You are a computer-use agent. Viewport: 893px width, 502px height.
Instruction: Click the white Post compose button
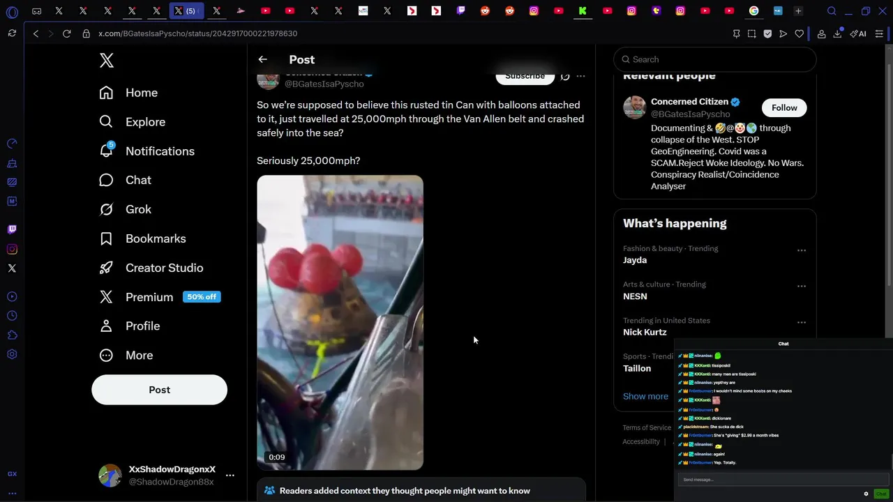click(159, 390)
